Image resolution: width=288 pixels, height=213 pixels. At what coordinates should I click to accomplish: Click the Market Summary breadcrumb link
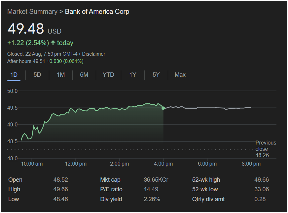pos(32,12)
